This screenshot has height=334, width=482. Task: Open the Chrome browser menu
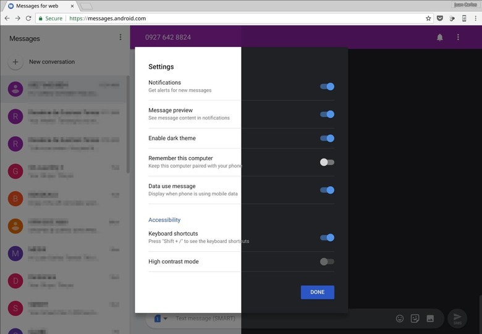click(x=476, y=19)
